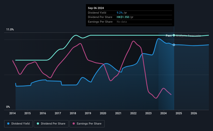Click the 2025 x-axis label
Image resolution: width=213 pixels, height=131 pixels.
pyautogui.click(x=179, y=113)
